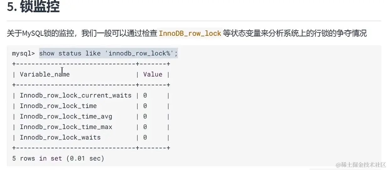The height and width of the screenshot is (170, 388).
Task: Click the value 0 for Innodb_row_lock_time
Action: (145, 106)
